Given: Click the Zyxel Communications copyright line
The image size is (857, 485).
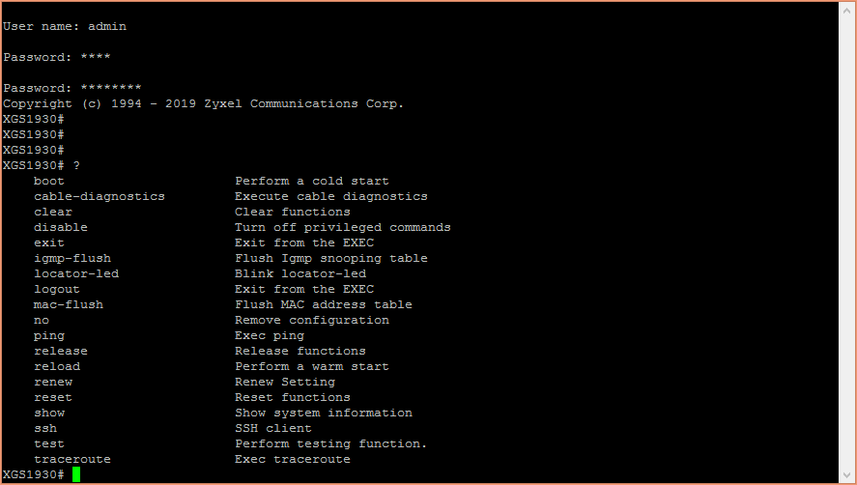Looking at the screenshot, I should point(203,103).
